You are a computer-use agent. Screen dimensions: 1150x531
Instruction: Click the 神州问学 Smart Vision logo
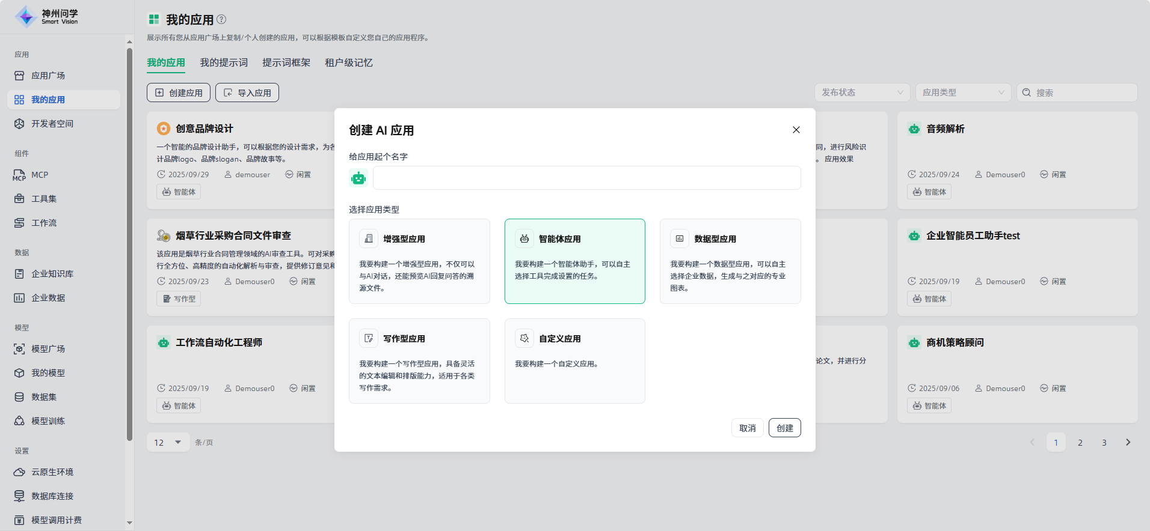pos(47,17)
